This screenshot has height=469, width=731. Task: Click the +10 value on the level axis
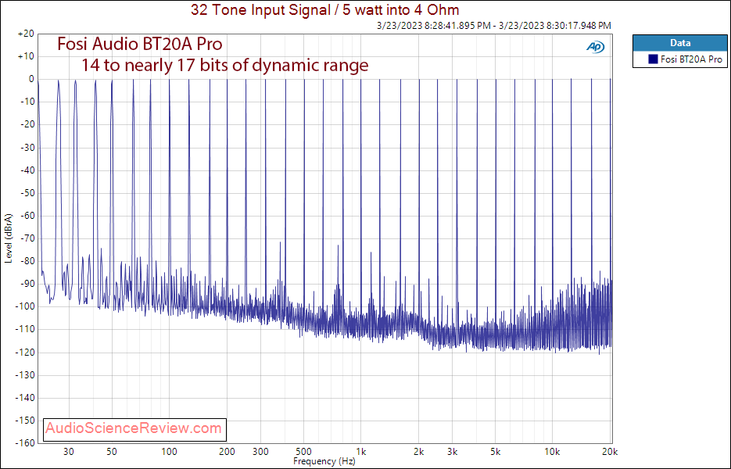pyautogui.click(x=26, y=56)
